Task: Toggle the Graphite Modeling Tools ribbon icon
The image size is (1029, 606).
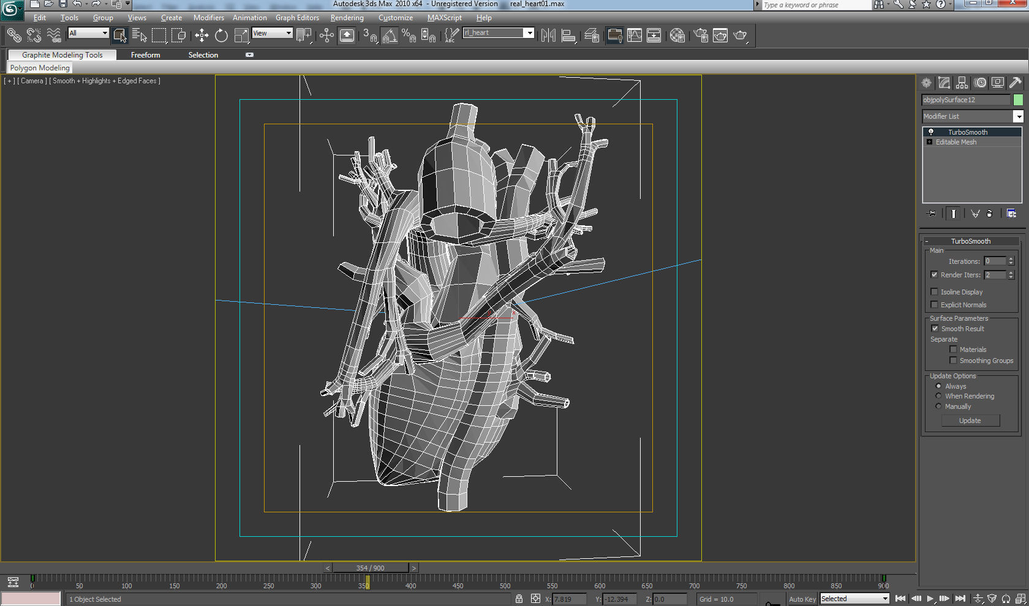Action: point(614,36)
